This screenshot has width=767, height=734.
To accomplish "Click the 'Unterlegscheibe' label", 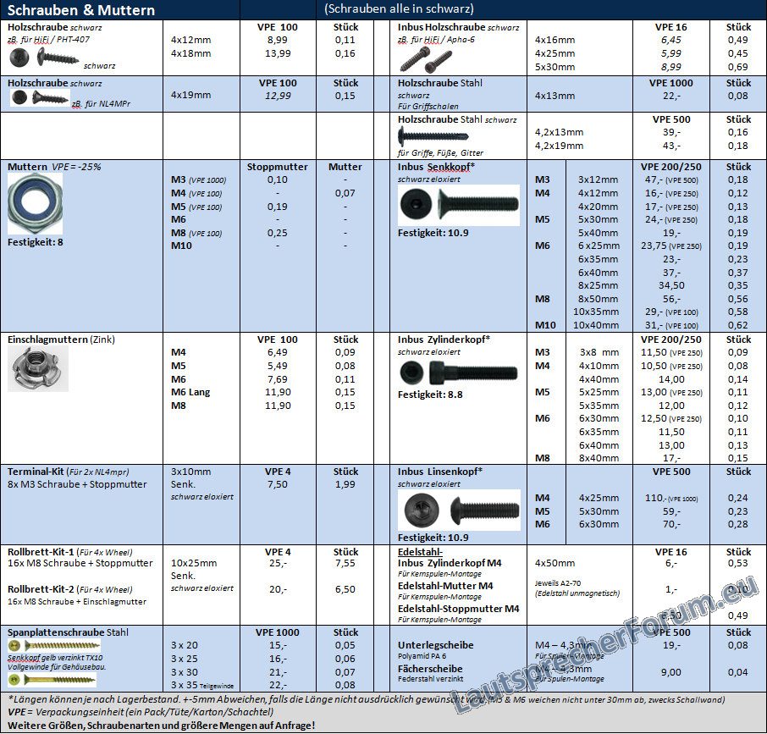I will coord(435,645).
